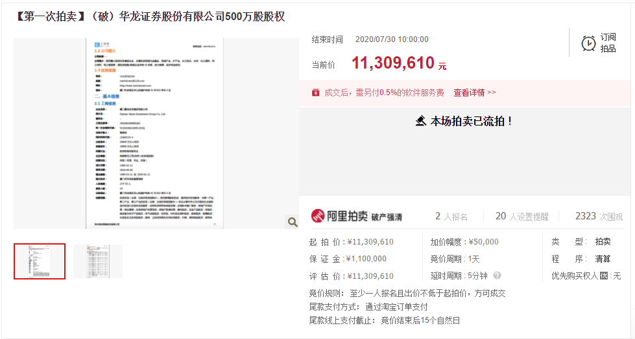Select the second document thumbnail

coord(98,261)
